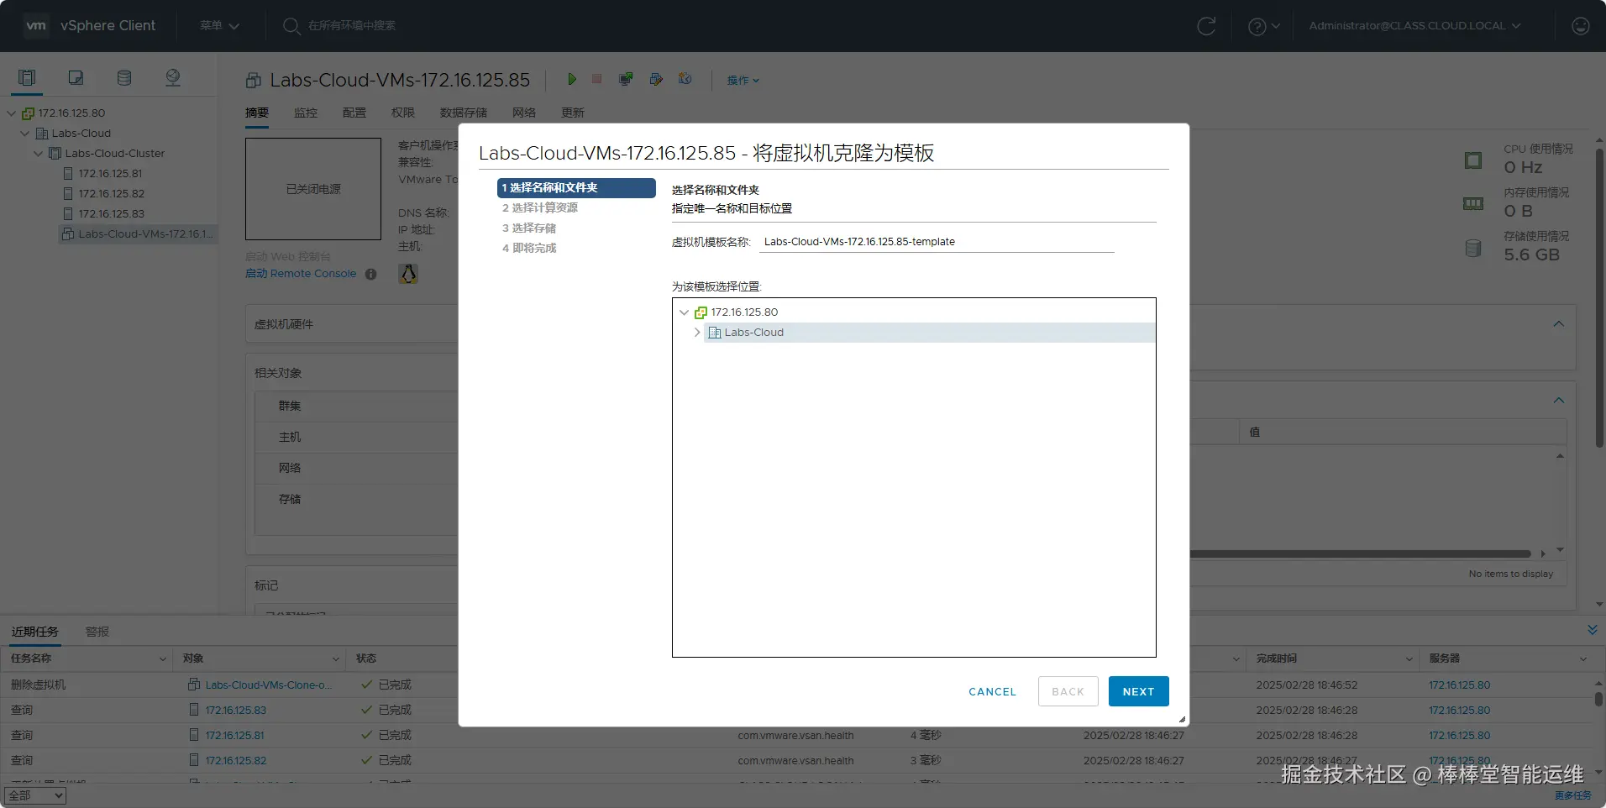The image size is (1606, 808).
Task: Open the Administrator user dropdown
Action: pos(1415,26)
